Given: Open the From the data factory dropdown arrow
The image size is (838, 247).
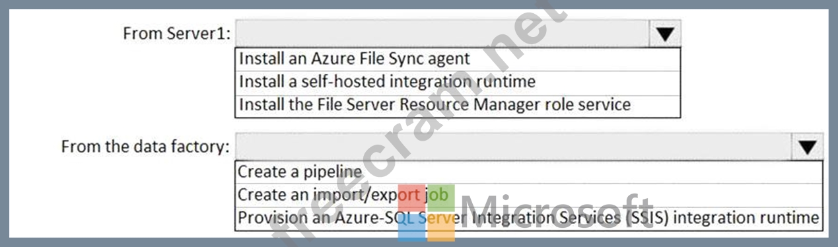Looking at the screenshot, I should (x=807, y=147).
